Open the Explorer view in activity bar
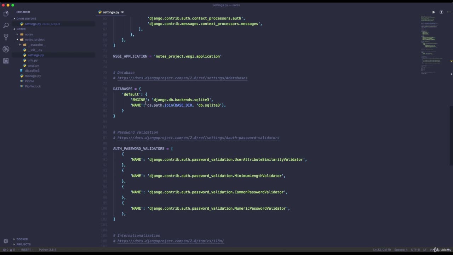The height and width of the screenshot is (255, 453). pyautogui.click(x=6, y=14)
